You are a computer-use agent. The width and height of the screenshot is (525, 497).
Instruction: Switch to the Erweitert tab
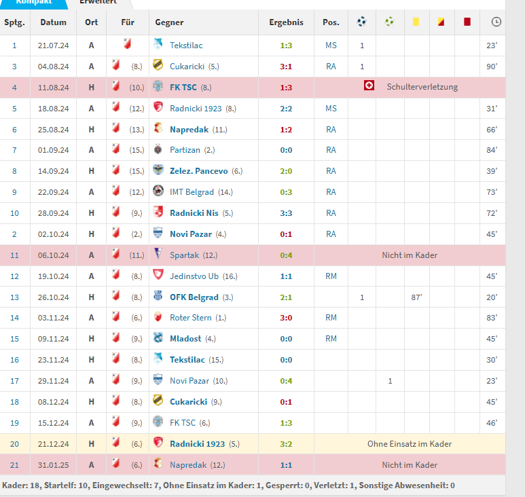pos(98,3)
